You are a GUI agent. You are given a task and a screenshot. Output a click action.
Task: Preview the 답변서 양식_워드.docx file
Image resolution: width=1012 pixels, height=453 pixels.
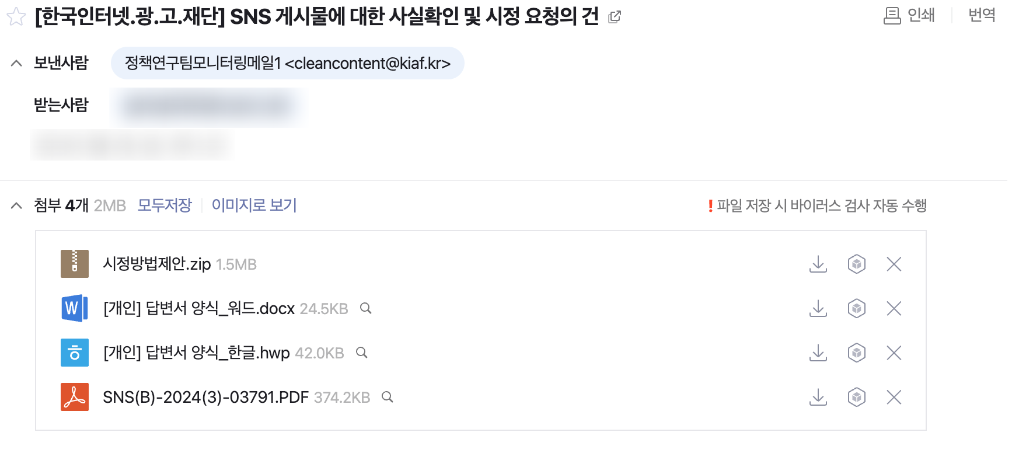pos(366,308)
